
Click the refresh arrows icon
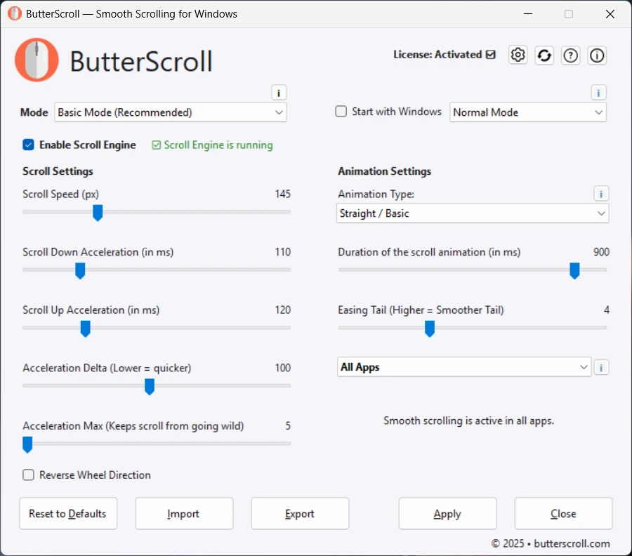click(544, 55)
